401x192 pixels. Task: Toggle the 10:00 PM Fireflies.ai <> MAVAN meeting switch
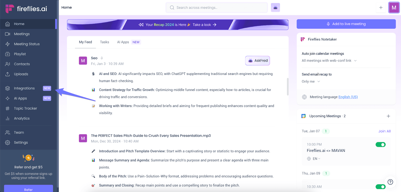(x=380, y=145)
